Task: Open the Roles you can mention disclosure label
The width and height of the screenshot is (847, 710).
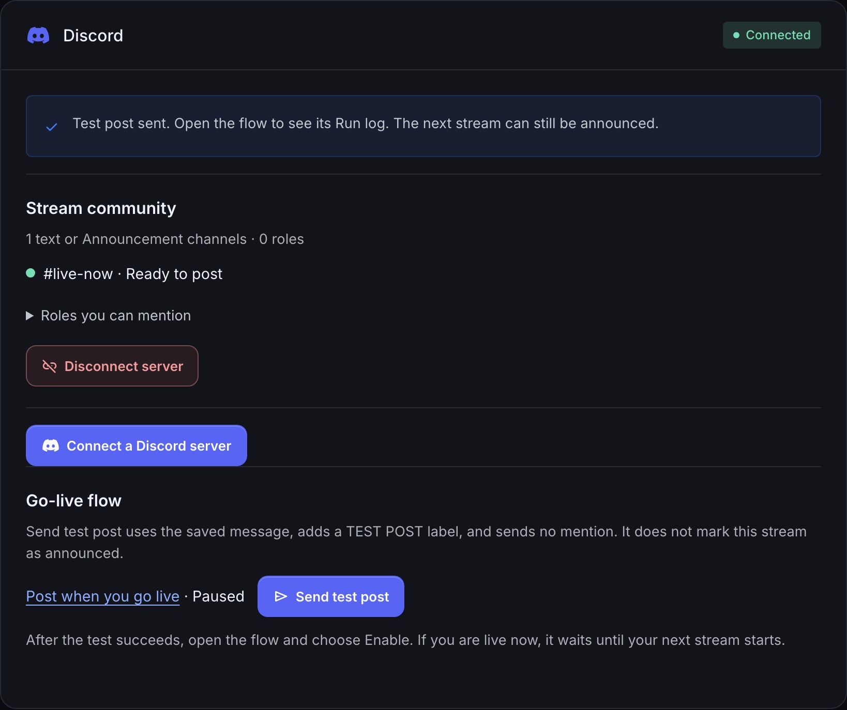Action: (x=116, y=316)
